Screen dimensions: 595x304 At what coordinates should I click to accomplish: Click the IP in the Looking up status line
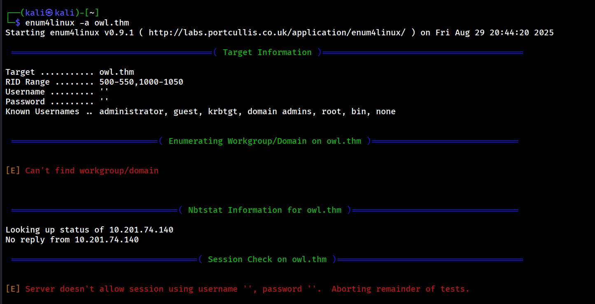(141, 230)
